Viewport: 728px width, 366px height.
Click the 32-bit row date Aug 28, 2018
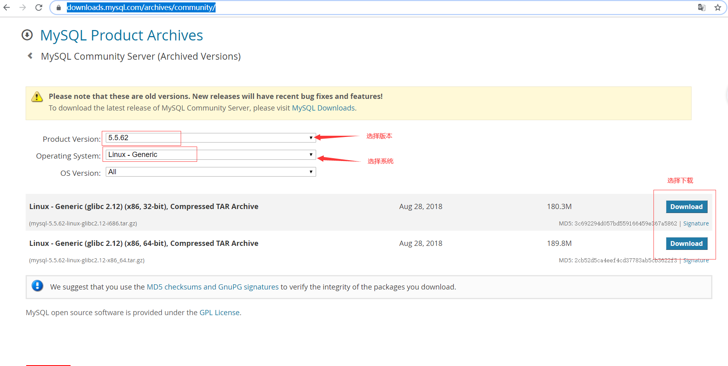[x=421, y=207]
